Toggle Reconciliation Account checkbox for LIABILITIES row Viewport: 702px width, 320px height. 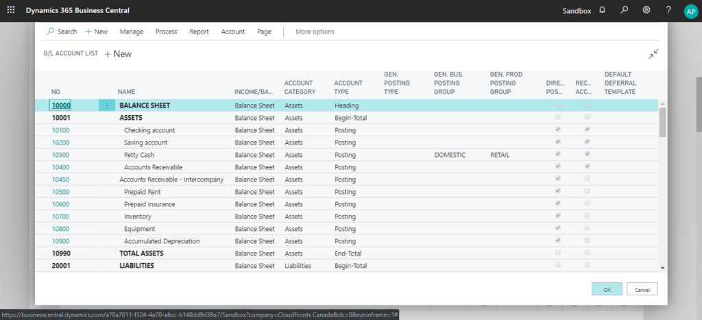pos(588,264)
